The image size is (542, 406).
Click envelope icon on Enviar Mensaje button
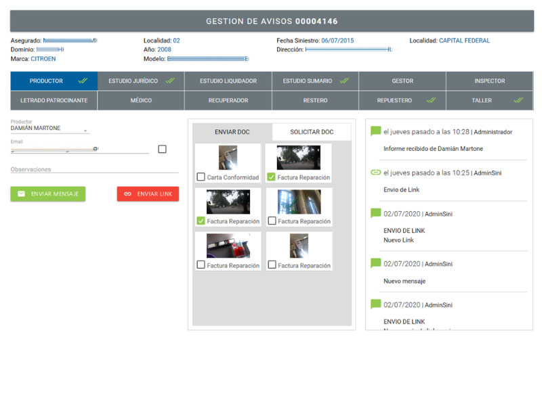(x=22, y=194)
